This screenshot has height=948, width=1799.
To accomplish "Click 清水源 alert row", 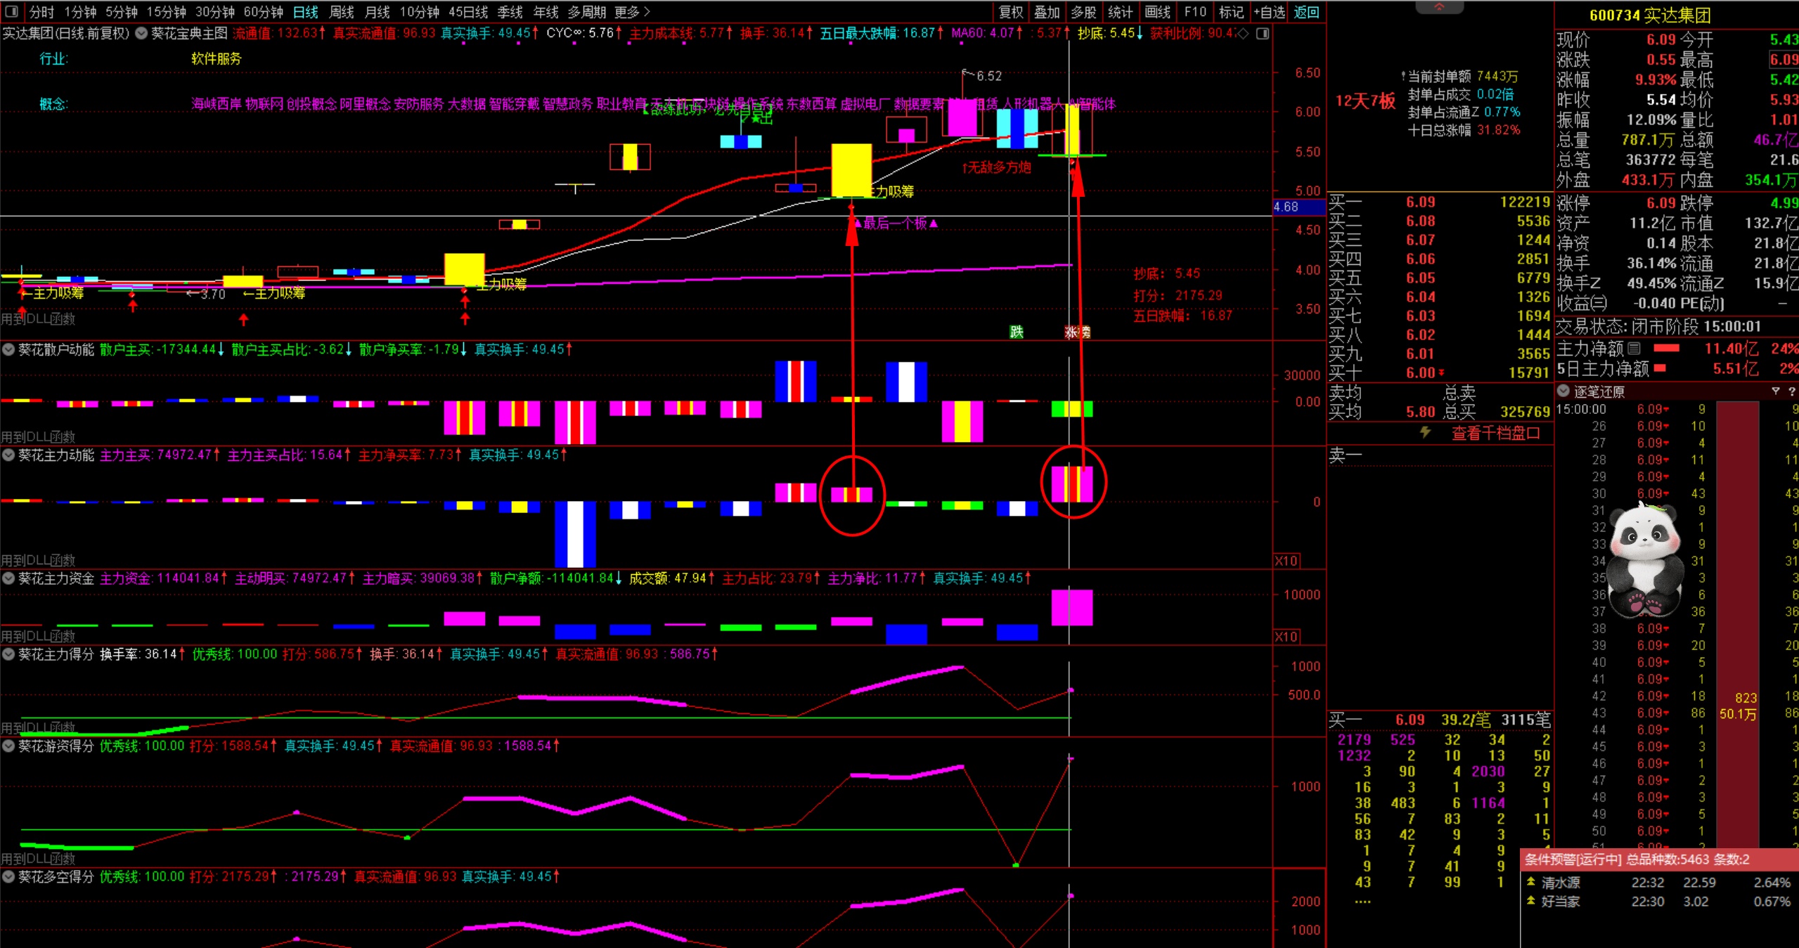I will (x=1560, y=883).
